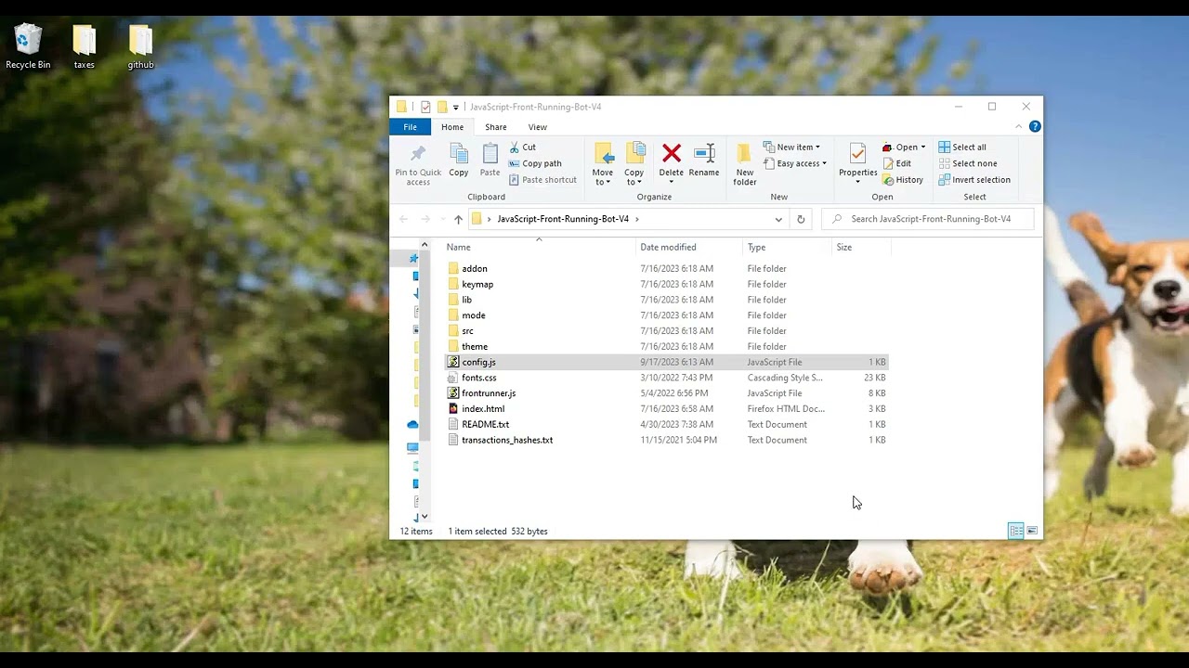Screen dimensions: 1189x668
Task: Collapse the ribbon with the chevron
Action: [x=1019, y=126]
